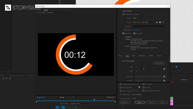The height and width of the screenshot is (109, 193).
Task: Open the Source Range Sequence In/Out dropdown
Action: coord(80,104)
